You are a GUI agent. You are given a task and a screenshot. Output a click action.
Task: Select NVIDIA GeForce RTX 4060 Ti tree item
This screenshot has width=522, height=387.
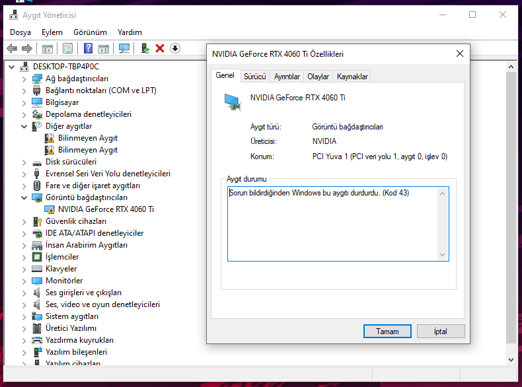106,209
